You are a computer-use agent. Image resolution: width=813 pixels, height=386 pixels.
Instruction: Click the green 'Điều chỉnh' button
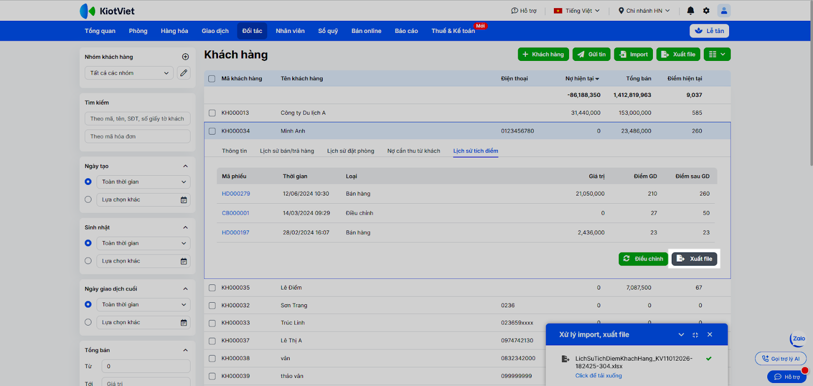coord(643,259)
